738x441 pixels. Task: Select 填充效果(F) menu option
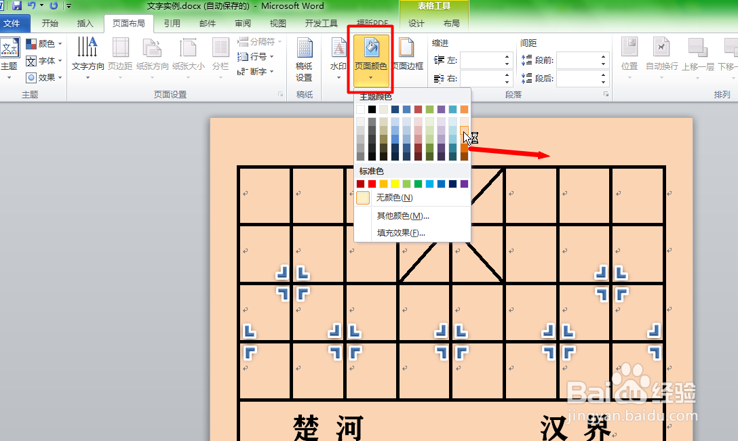point(400,232)
